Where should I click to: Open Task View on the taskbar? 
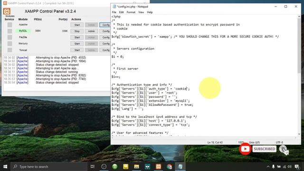(93, 167)
